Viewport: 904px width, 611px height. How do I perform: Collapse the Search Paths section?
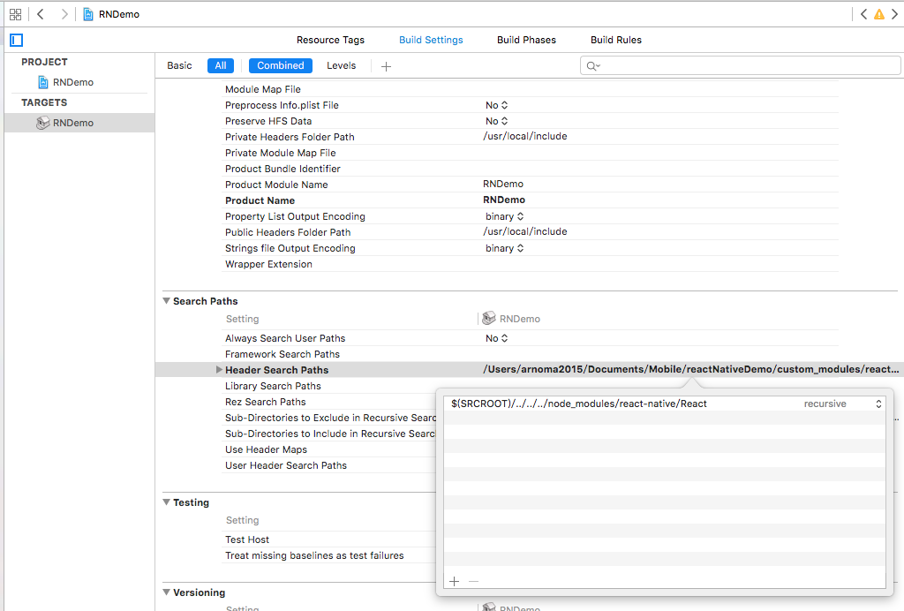(x=166, y=301)
